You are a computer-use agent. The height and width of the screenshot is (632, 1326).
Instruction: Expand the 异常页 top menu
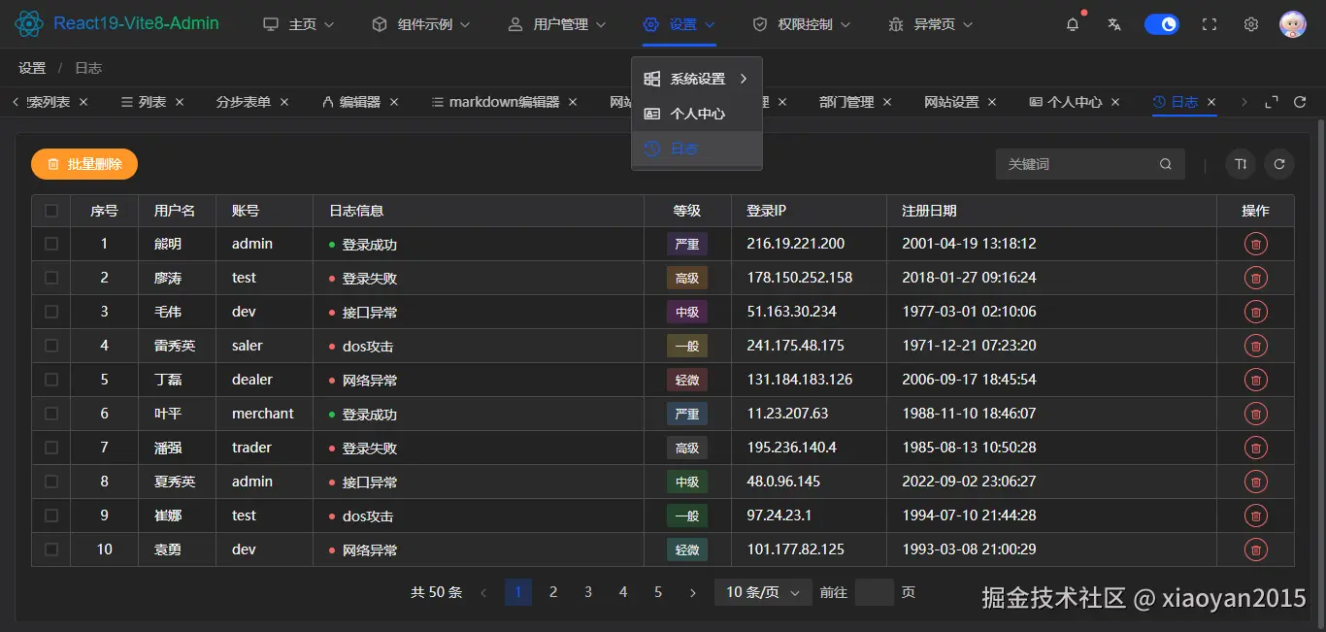coord(931,24)
